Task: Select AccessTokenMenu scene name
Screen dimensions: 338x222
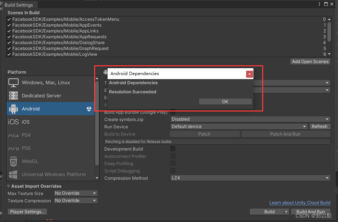Action: 66,19
